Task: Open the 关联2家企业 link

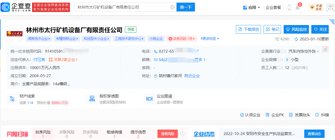Action: click(x=63, y=60)
